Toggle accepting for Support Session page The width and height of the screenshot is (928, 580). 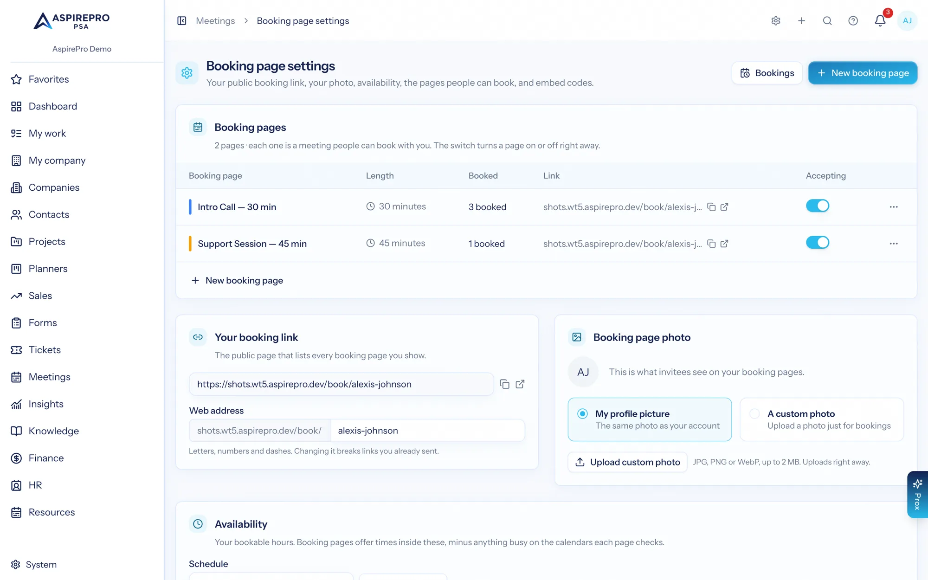tap(818, 243)
